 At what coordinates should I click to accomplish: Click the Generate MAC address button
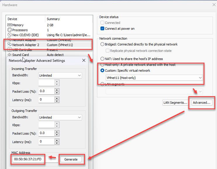(x=71, y=159)
